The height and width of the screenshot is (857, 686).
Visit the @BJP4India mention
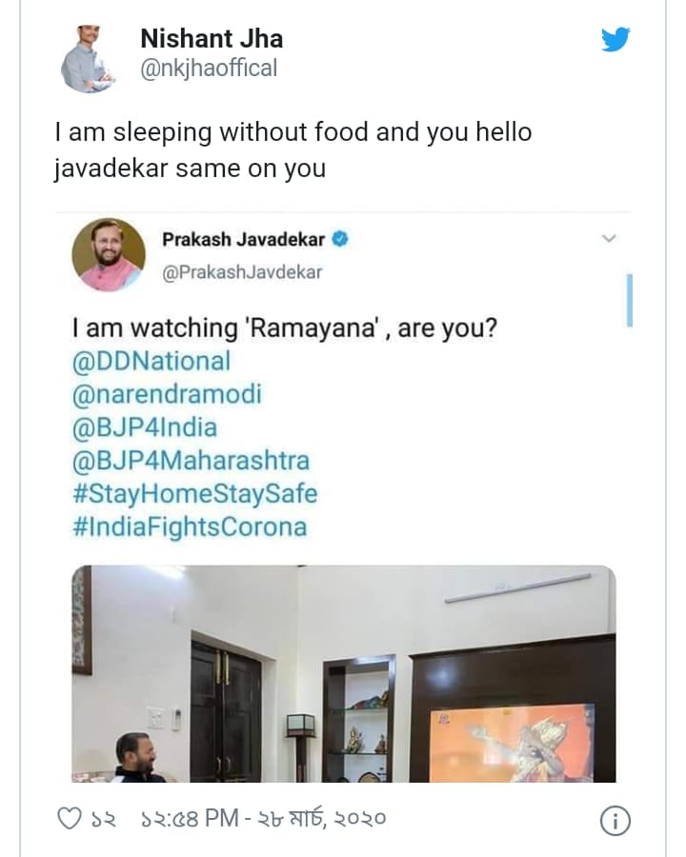[x=144, y=428]
